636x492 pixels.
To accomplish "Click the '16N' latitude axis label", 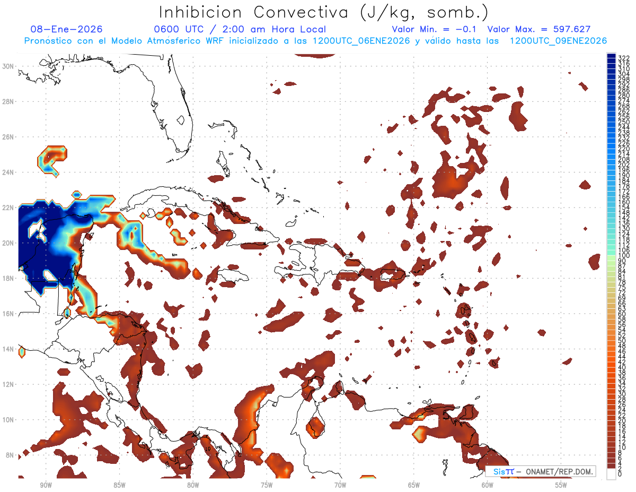I will pos(9,314).
